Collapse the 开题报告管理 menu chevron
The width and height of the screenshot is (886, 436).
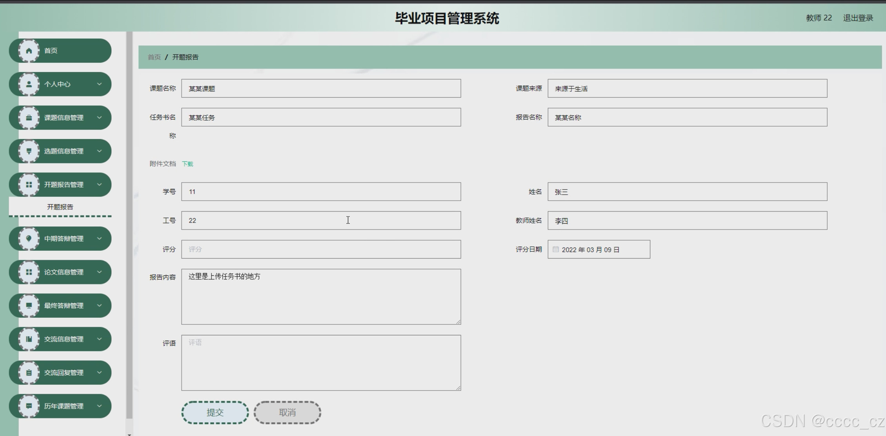tap(99, 185)
